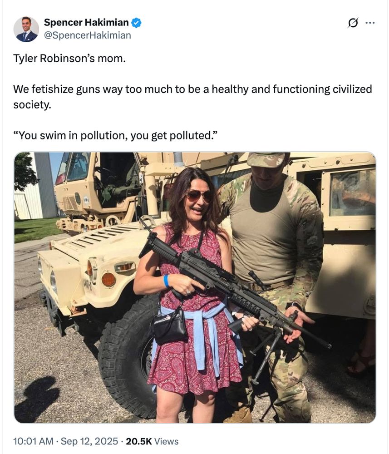Click the woman's sunglasses in the photo
The width and height of the screenshot is (389, 454).
(199, 196)
